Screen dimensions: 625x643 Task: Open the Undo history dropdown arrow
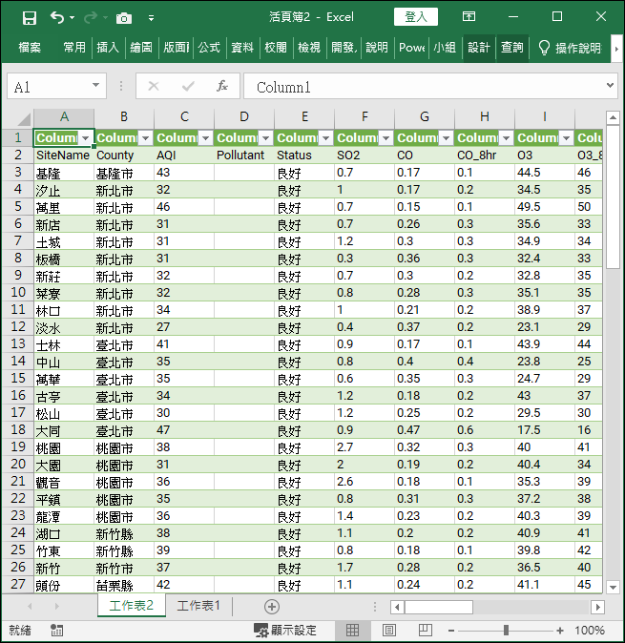(73, 17)
